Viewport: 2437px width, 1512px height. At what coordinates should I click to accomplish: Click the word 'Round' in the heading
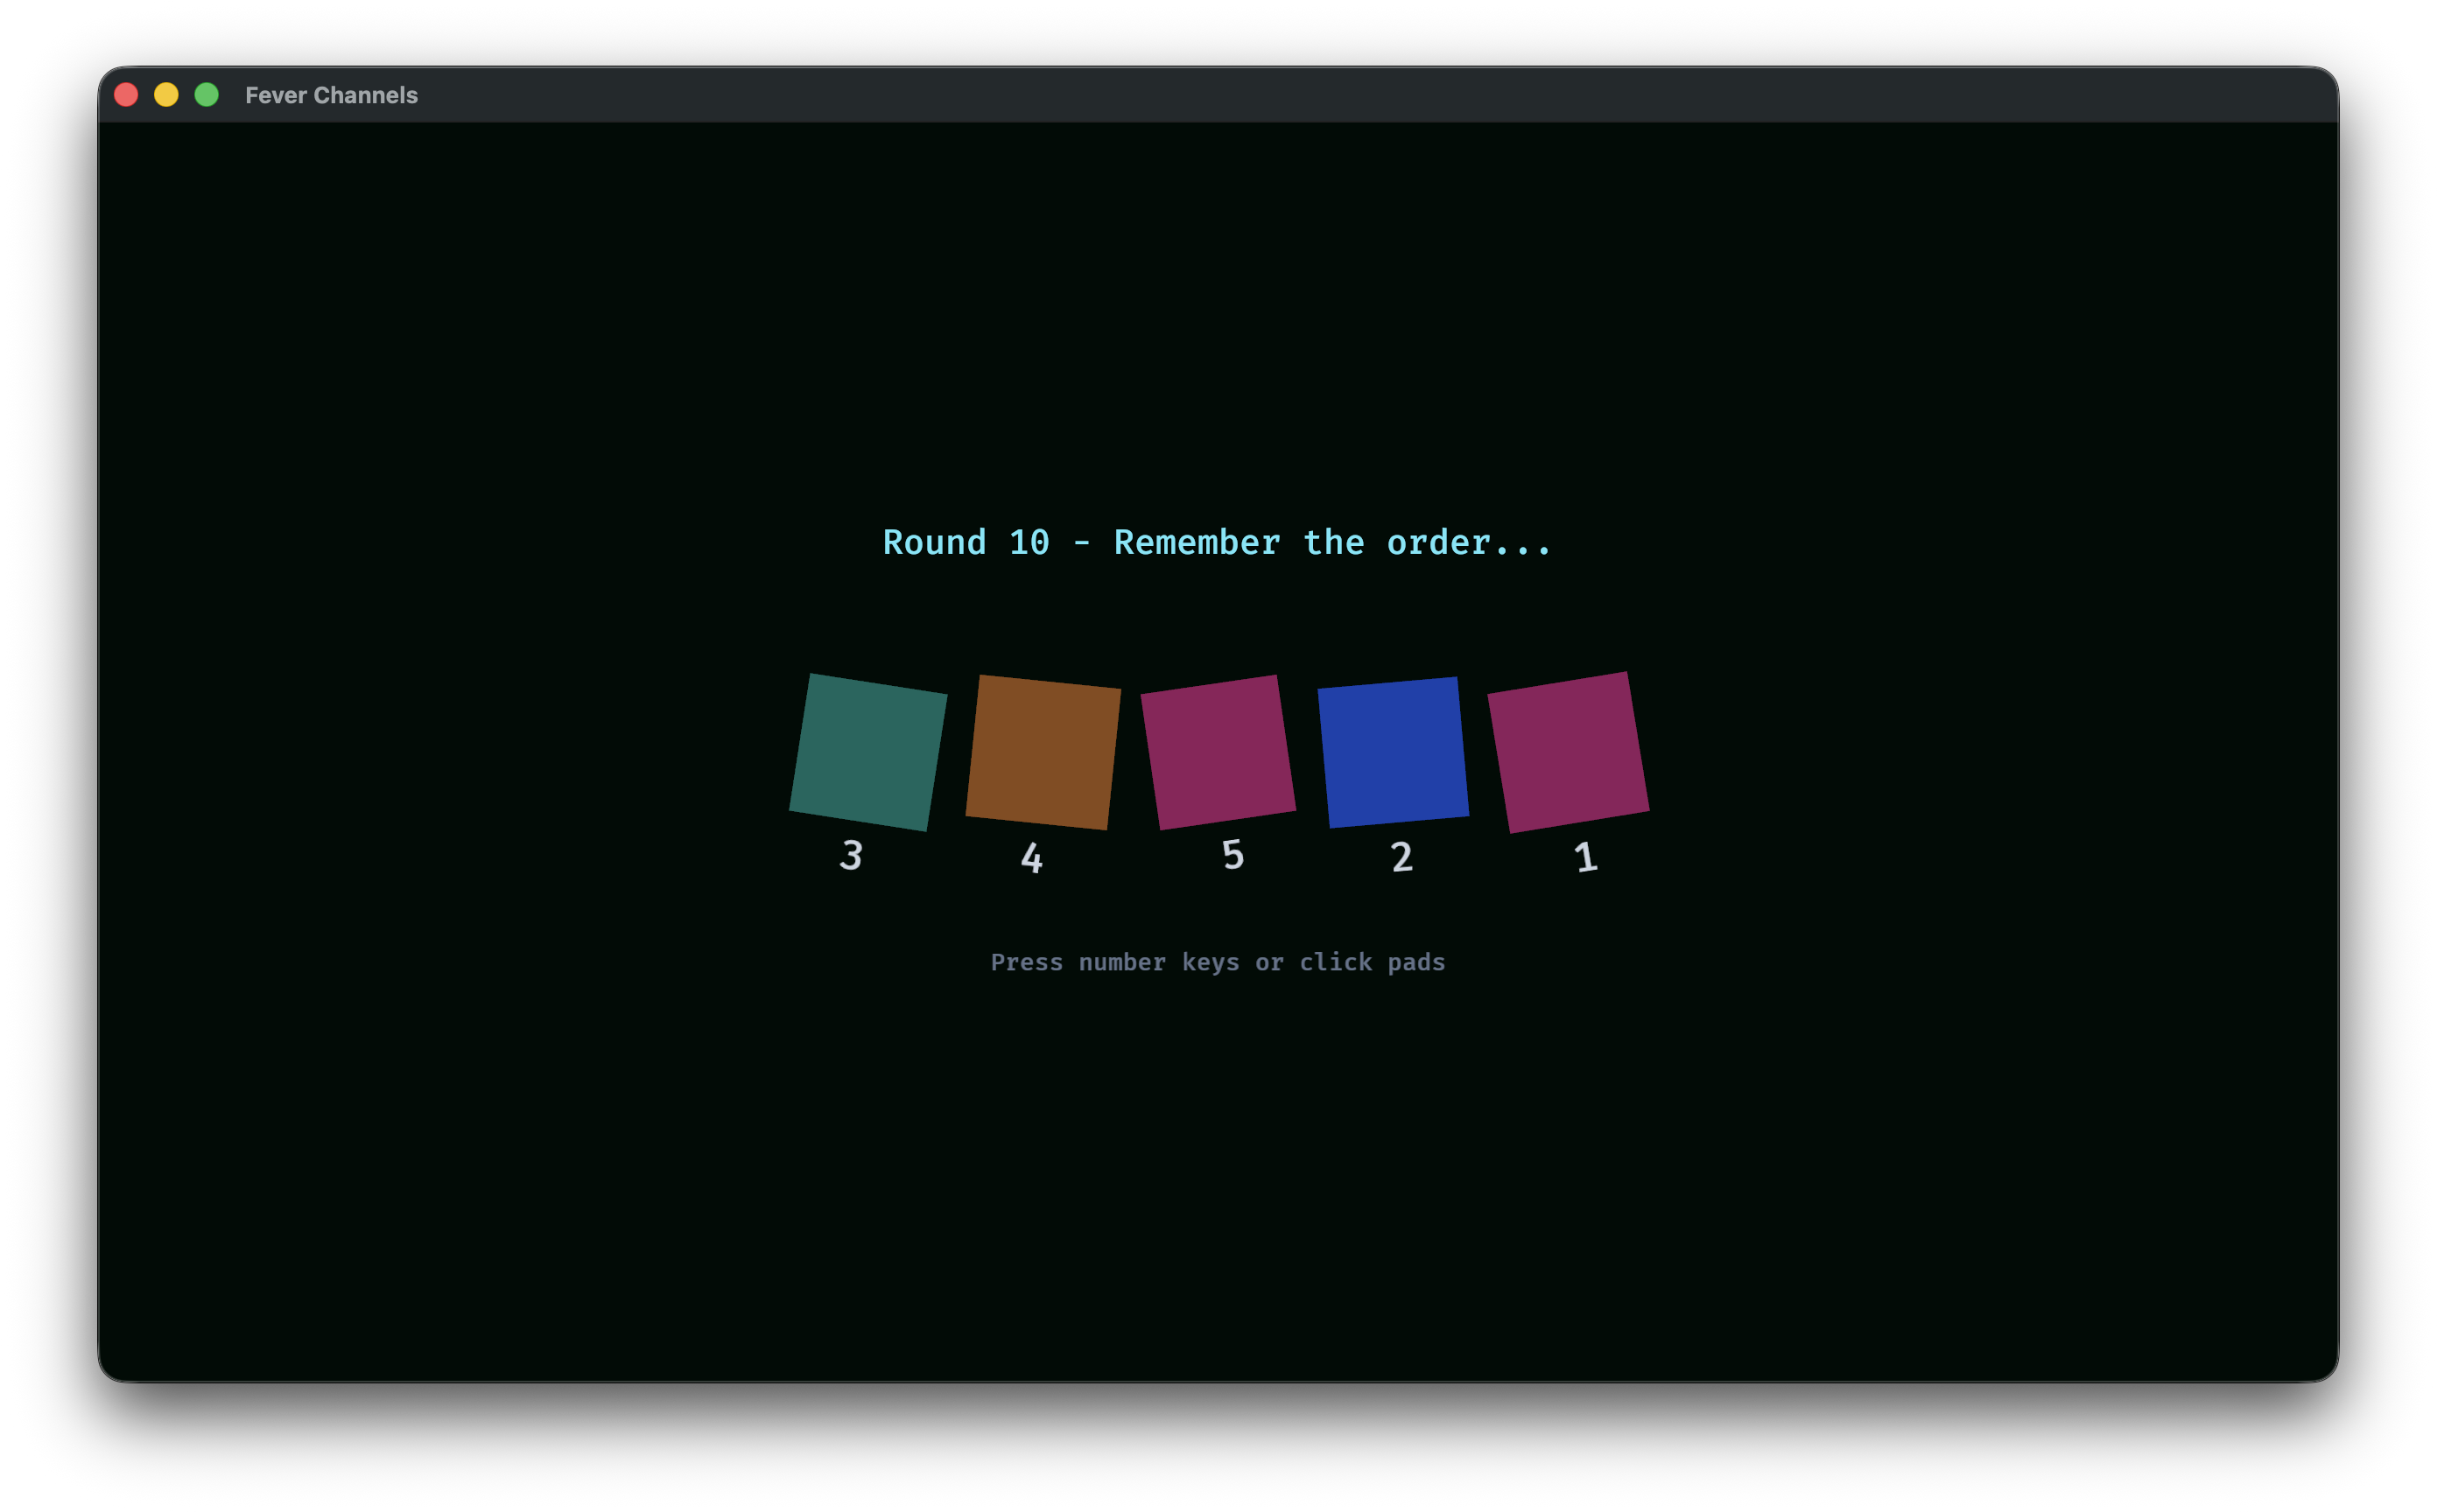coord(933,543)
